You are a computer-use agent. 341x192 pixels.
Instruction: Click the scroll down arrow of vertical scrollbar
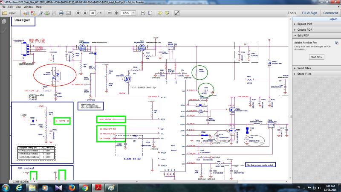coord(290,178)
